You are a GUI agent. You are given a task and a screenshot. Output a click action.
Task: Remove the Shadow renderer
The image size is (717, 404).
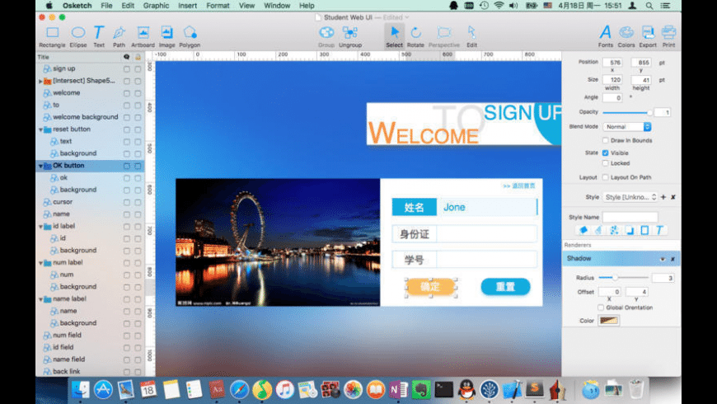(x=672, y=259)
